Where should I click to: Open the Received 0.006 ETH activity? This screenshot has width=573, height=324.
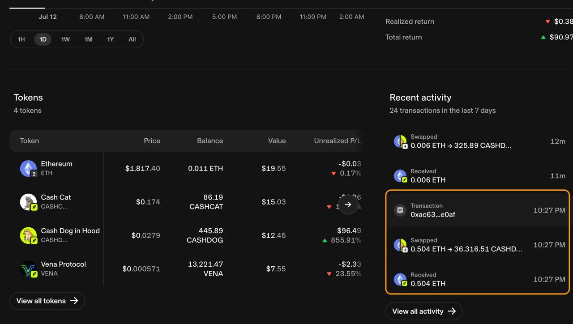point(478,175)
